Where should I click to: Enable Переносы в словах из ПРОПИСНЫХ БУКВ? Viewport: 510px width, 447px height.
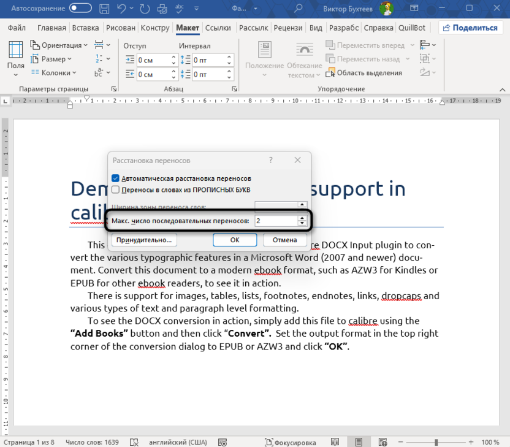pyautogui.click(x=115, y=190)
